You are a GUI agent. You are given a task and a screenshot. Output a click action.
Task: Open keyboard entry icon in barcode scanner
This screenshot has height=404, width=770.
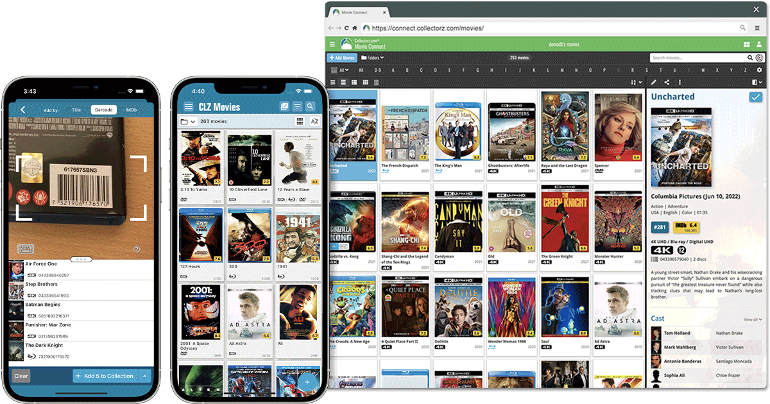26,249
